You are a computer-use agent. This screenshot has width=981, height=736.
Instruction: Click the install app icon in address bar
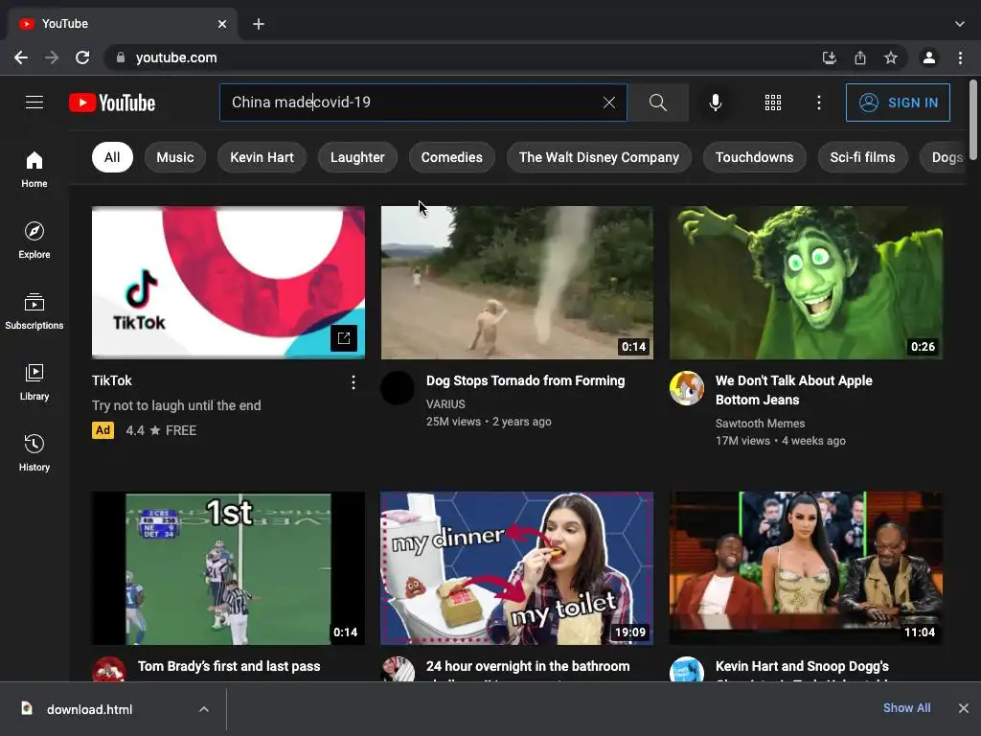click(829, 57)
